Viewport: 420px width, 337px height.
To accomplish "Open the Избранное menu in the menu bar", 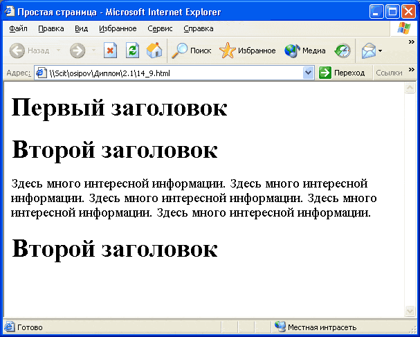I will pyautogui.click(x=118, y=28).
